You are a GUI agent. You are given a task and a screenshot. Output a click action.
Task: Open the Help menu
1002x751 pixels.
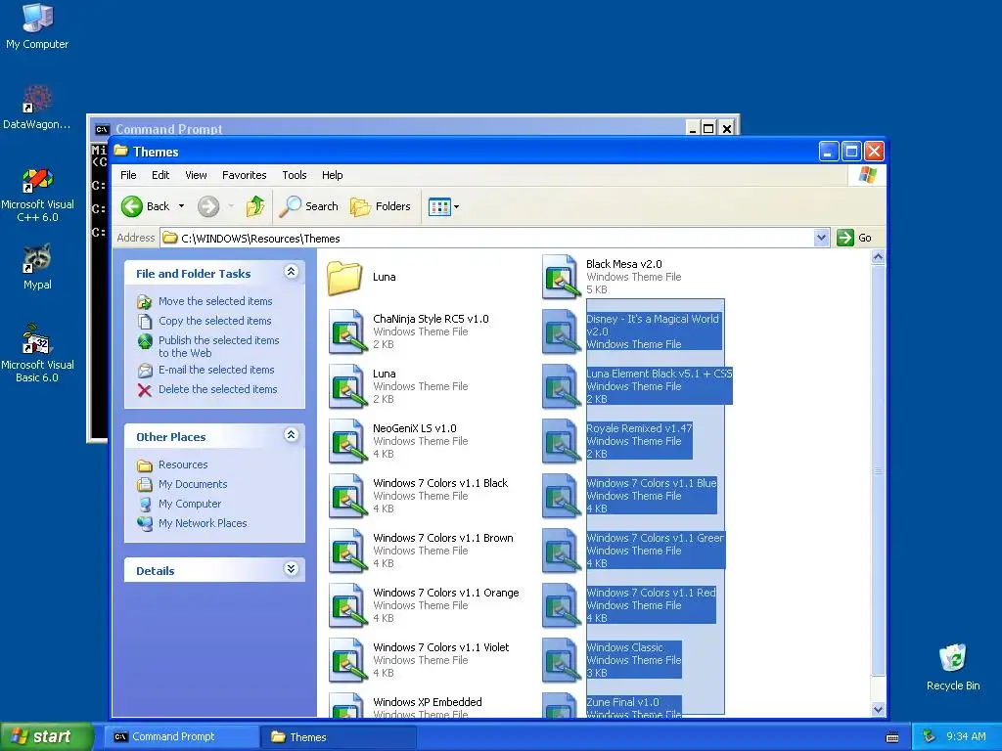(333, 175)
